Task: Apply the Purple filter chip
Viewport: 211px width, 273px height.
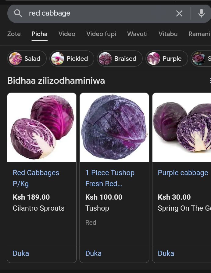Action: tap(166, 58)
